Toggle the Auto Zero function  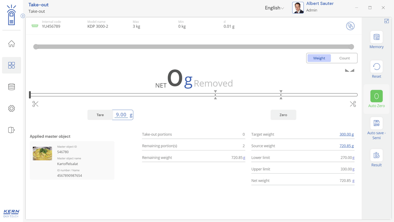tap(376, 96)
